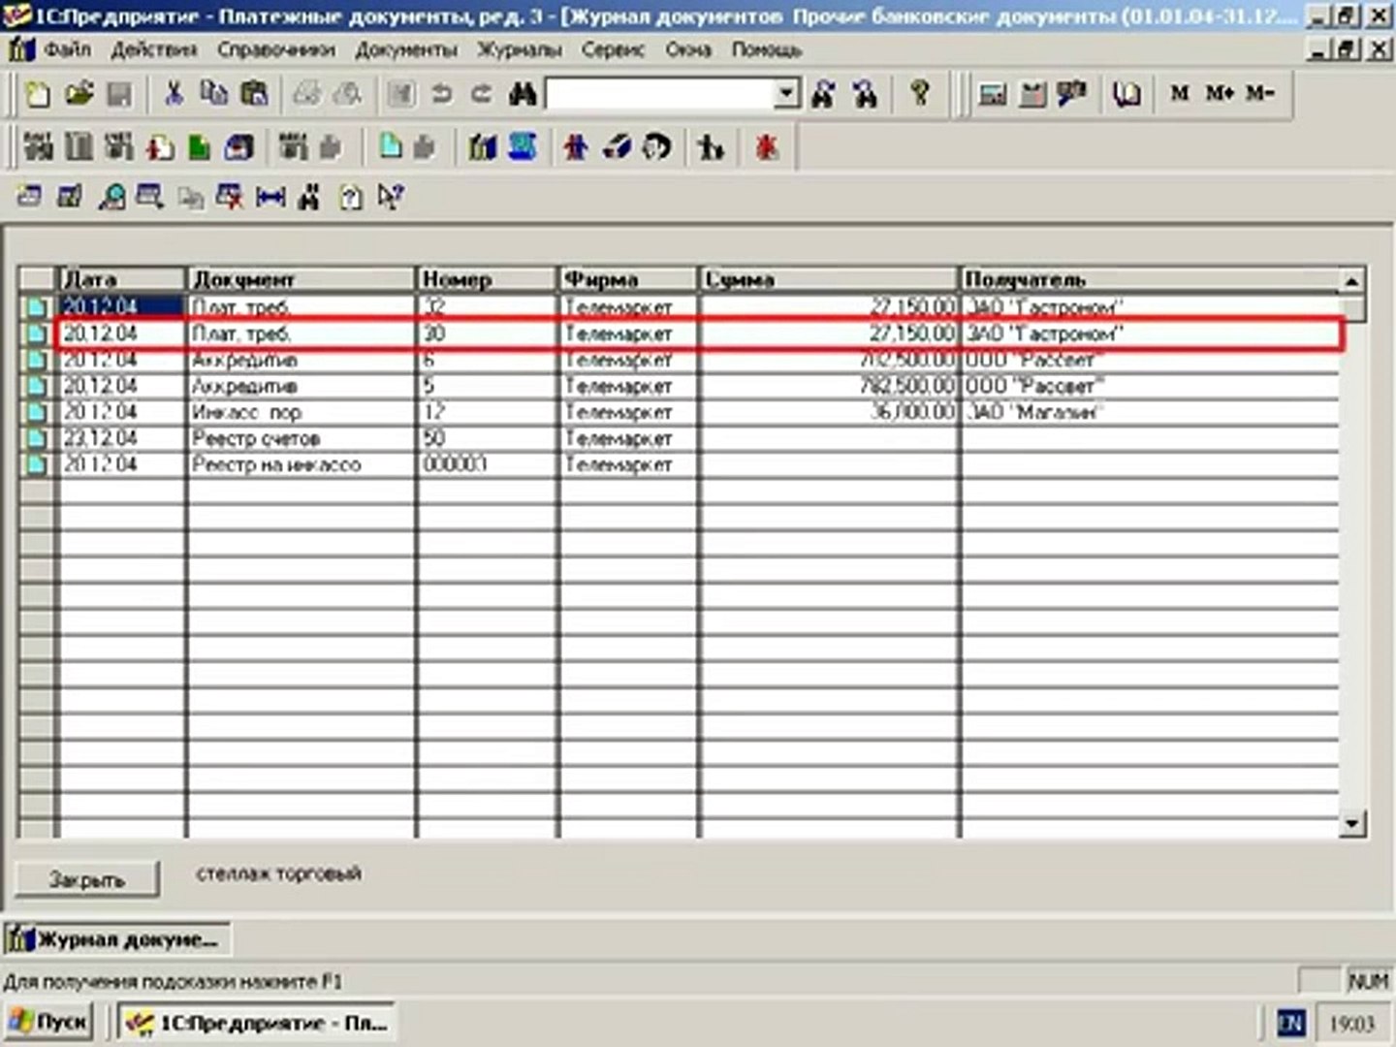The height and width of the screenshot is (1047, 1396).
Task: Select the Реестр счетов row
Action: click(x=681, y=438)
